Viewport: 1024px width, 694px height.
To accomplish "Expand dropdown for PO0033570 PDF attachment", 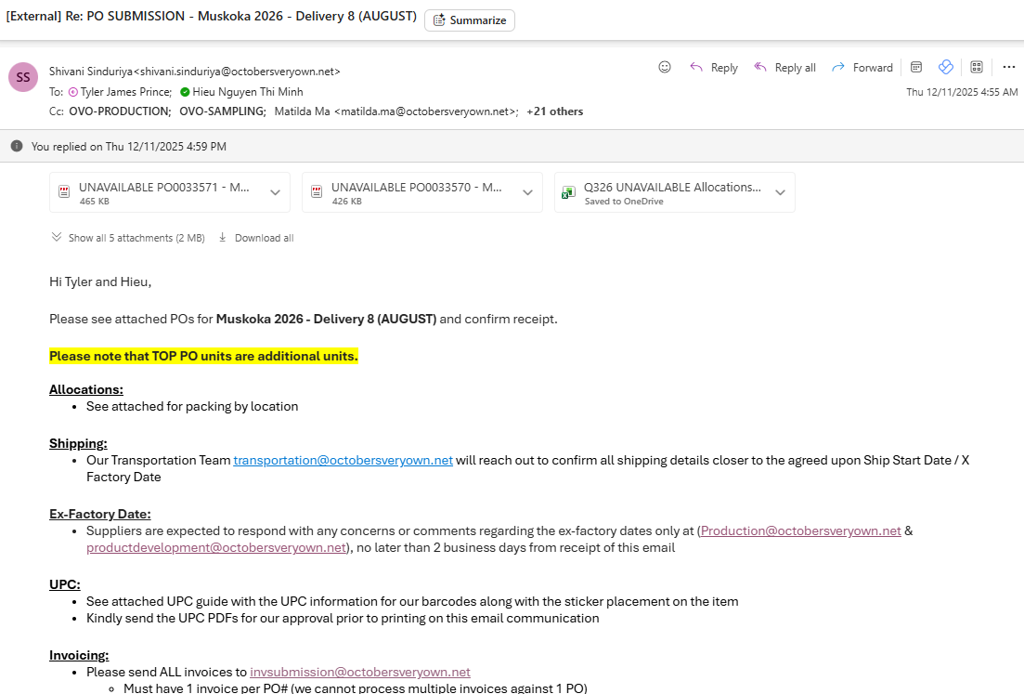I will (x=527, y=192).
